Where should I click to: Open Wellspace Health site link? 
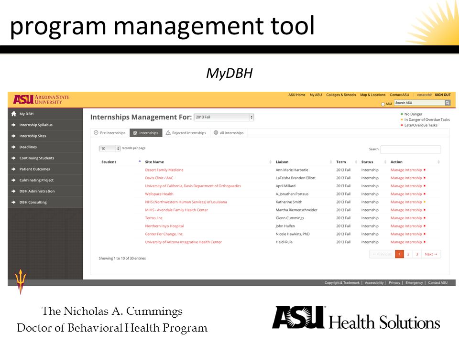pos(159,194)
